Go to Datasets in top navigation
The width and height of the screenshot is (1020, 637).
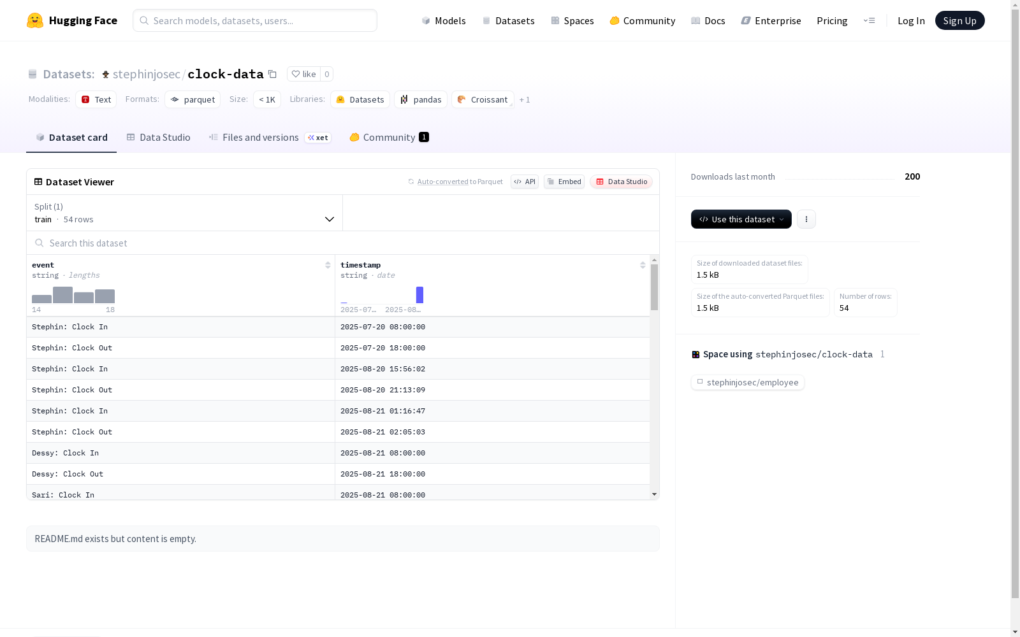tap(508, 20)
